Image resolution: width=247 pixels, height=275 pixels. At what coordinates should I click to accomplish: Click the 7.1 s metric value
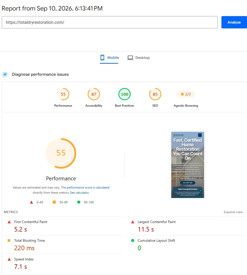click(x=20, y=267)
